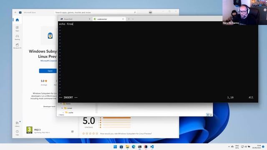
Task: Open the Microsoft Store profile avatar
Action: click(150, 12)
